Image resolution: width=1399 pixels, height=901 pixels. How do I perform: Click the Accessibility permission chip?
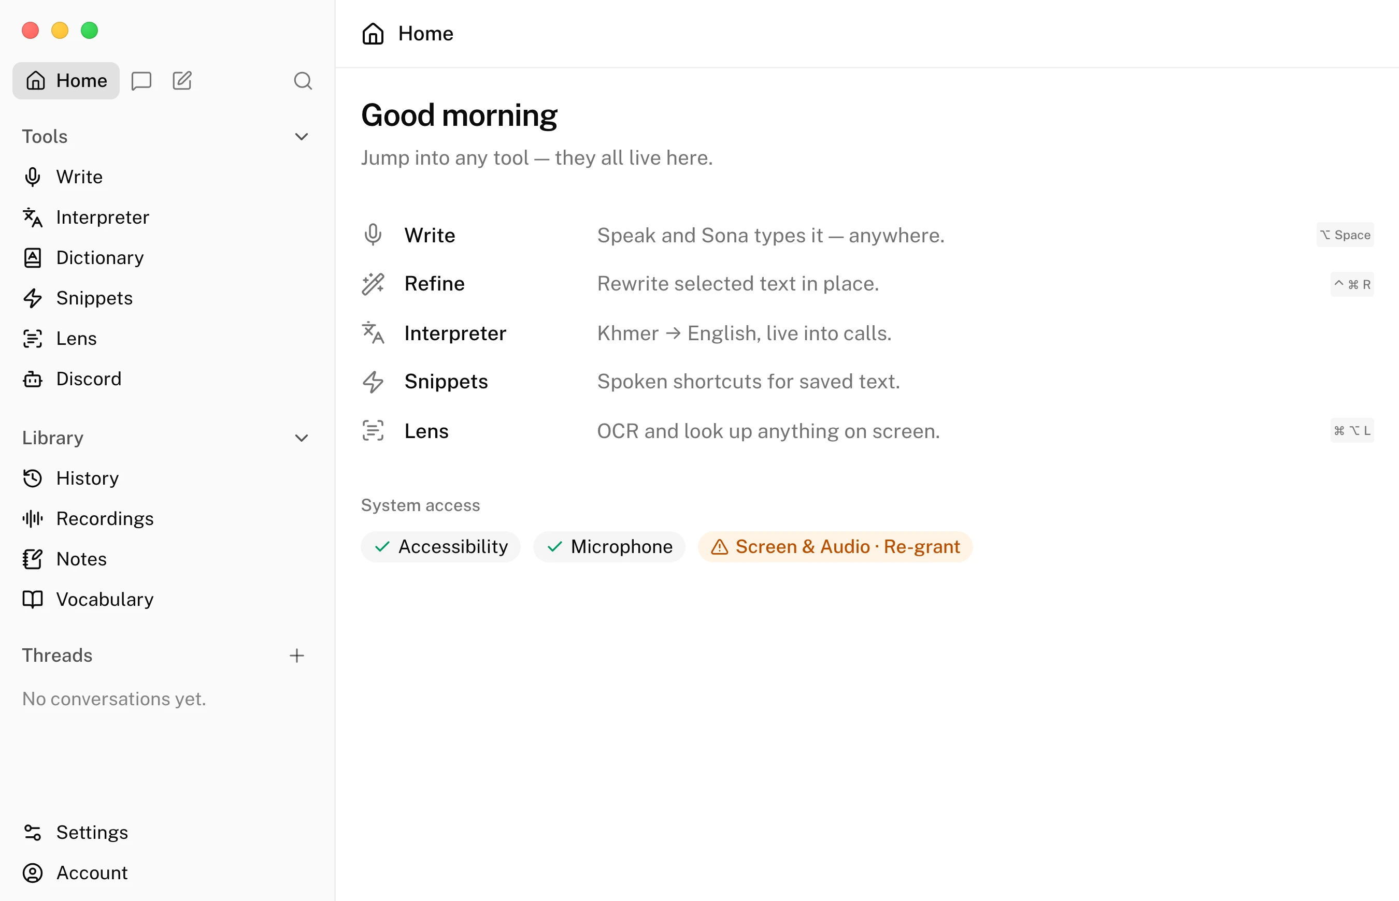pyautogui.click(x=440, y=547)
